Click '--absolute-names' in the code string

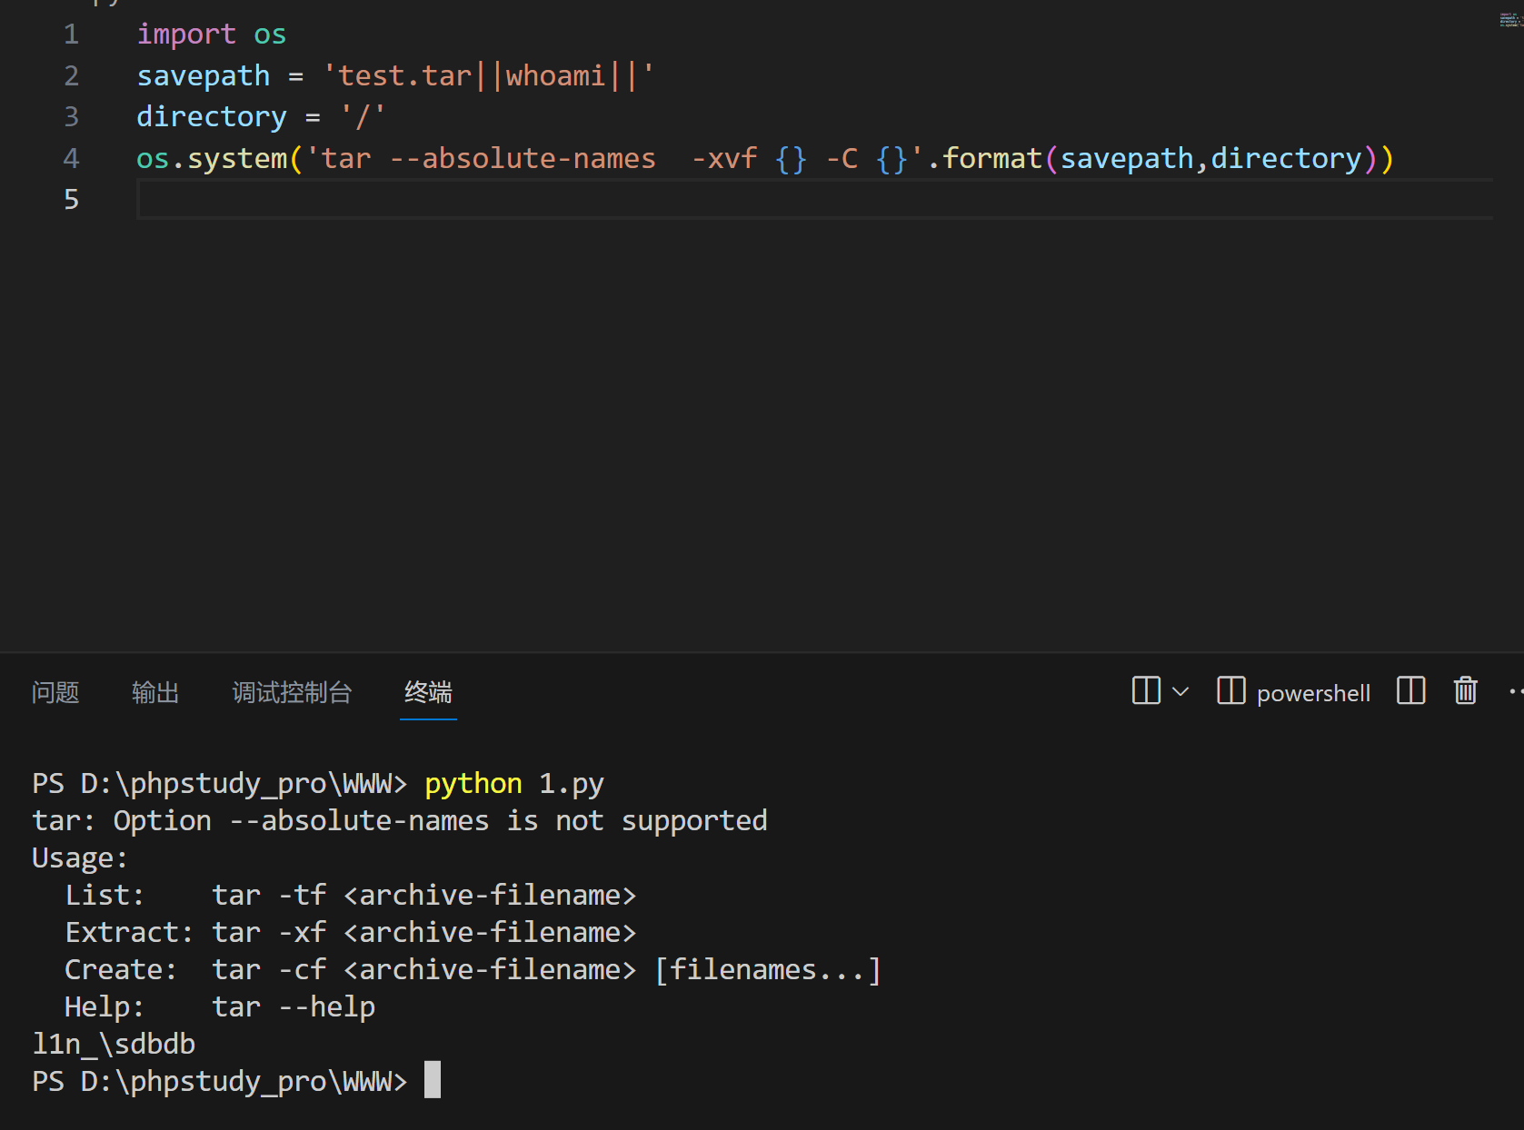523,159
